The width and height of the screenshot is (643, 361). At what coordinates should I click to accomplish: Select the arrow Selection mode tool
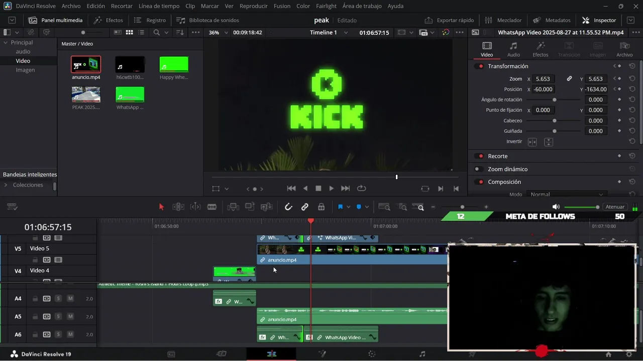[161, 207]
